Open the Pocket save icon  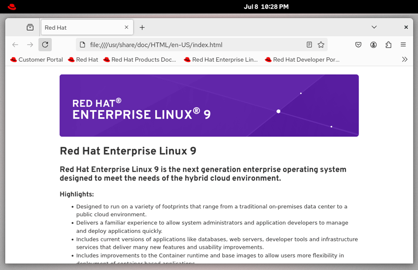[358, 45]
